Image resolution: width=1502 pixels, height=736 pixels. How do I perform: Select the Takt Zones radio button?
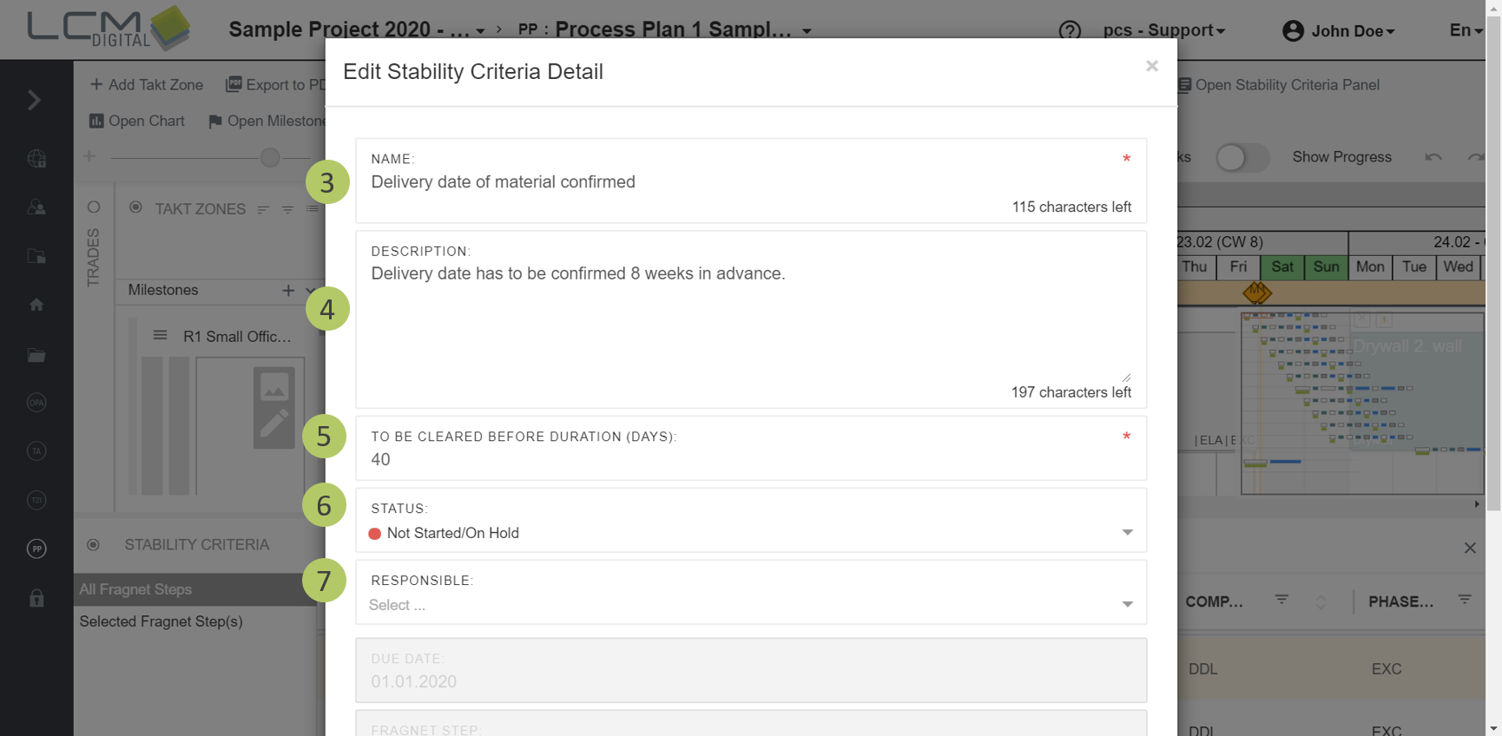(135, 207)
